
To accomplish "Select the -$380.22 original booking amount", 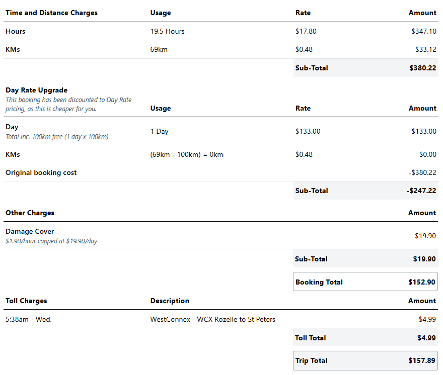I will point(422,172).
